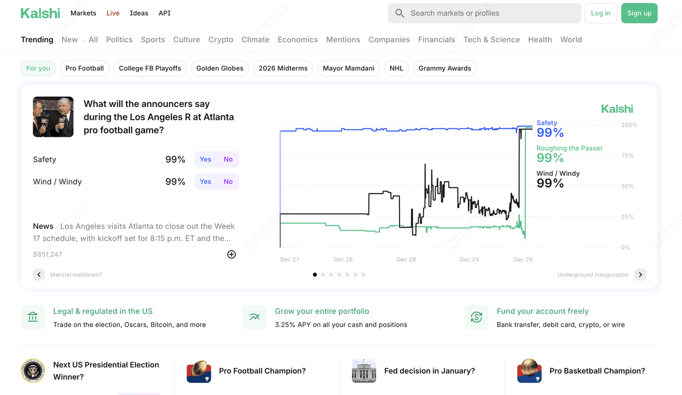Select No for the Safety market
Viewport: 682px width, 395px height.
pos(228,159)
